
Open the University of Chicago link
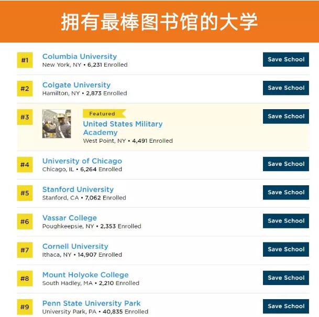pyautogui.click(x=82, y=161)
